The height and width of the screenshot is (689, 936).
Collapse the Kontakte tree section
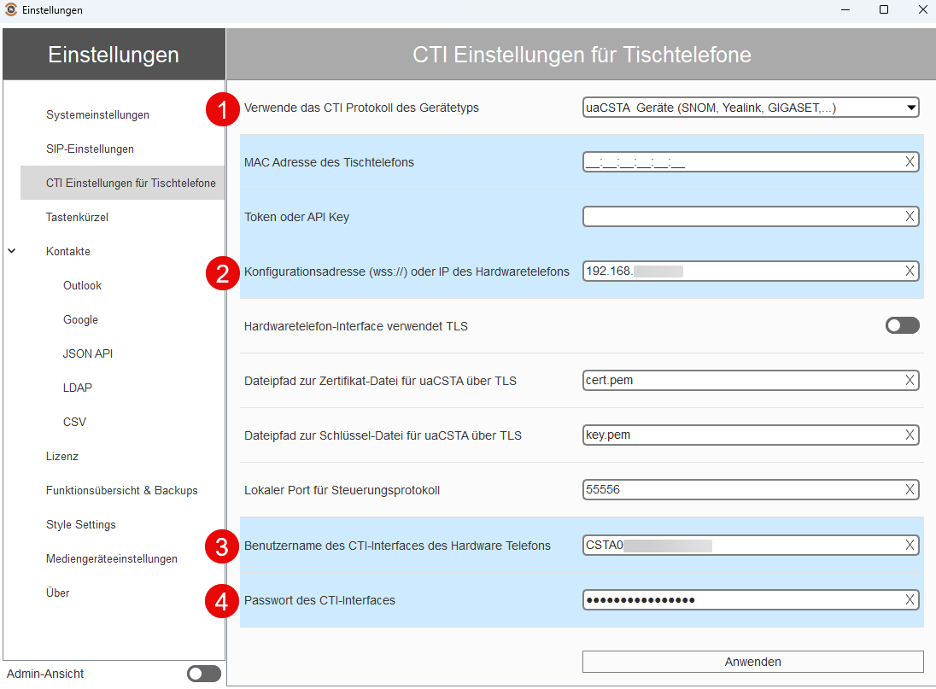click(x=12, y=251)
